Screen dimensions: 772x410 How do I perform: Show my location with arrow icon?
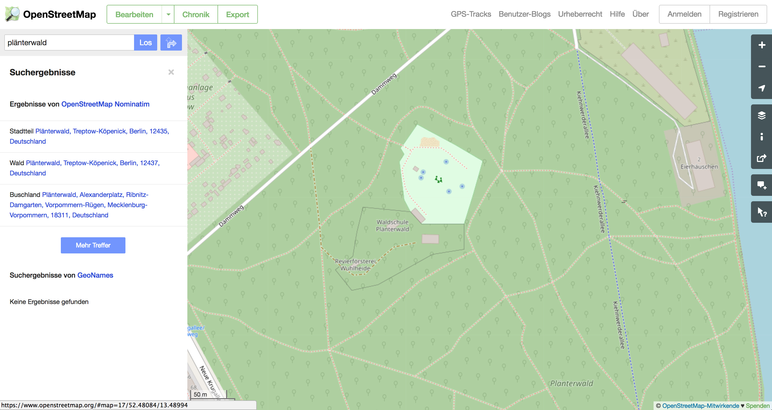coord(762,88)
